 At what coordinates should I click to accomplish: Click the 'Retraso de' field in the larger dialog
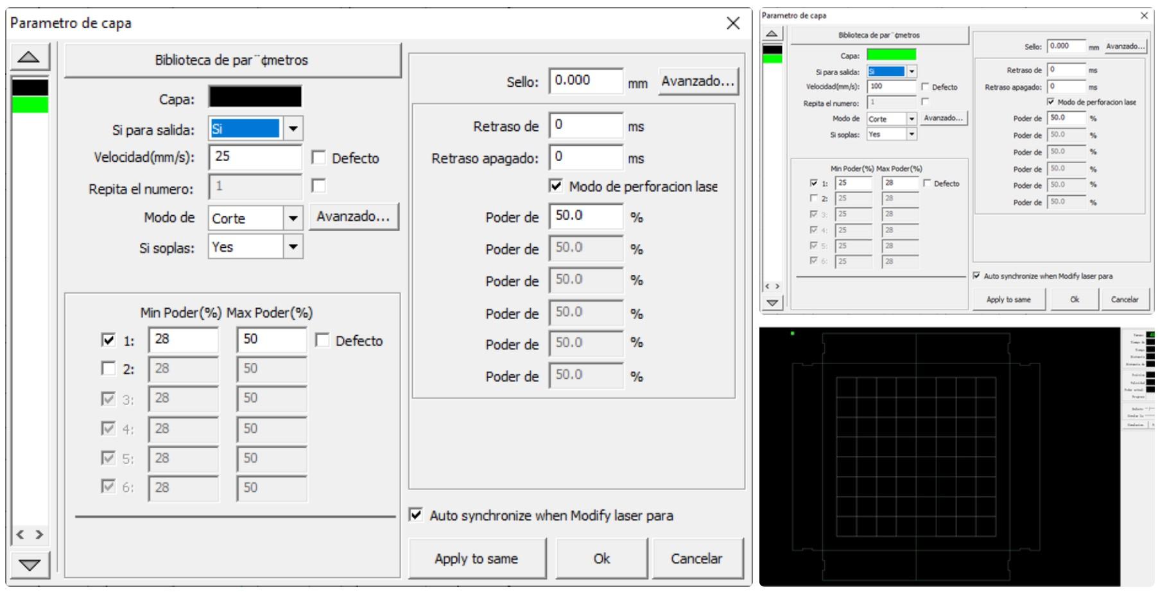[585, 125]
